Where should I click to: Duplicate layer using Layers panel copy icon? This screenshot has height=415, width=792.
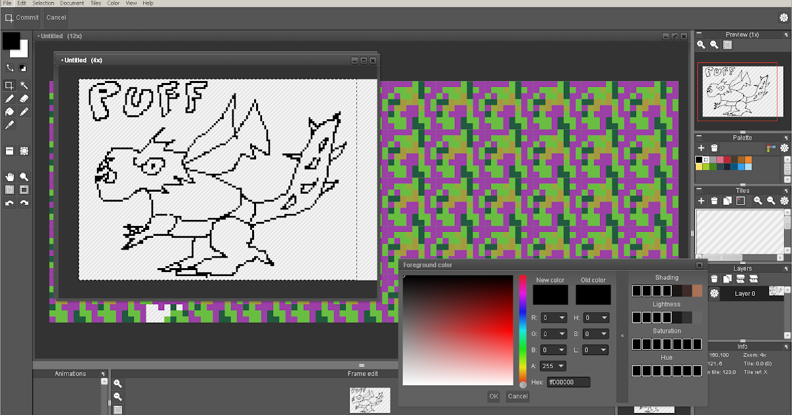(x=727, y=279)
